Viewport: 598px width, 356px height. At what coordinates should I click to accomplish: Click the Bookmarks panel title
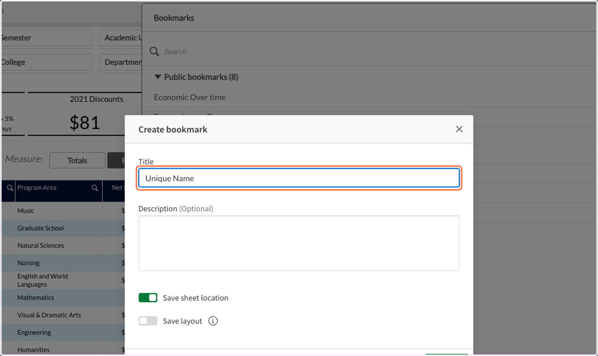(x=174, y=18)
